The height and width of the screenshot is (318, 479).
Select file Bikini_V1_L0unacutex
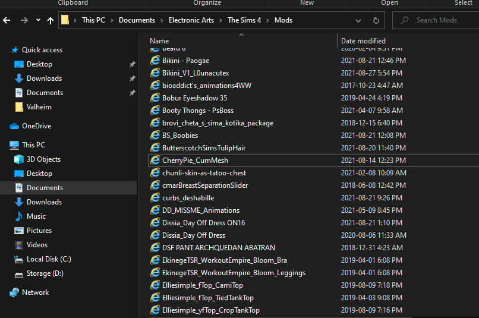click(x=196, y=73)
